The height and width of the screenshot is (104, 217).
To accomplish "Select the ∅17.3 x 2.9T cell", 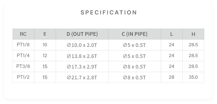I will pyautogui.click(x=82, y=67).
